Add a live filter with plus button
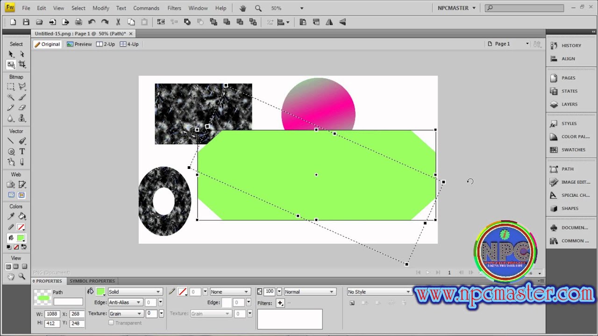Viewport: 598px width, 336px height. coord(280,303)
